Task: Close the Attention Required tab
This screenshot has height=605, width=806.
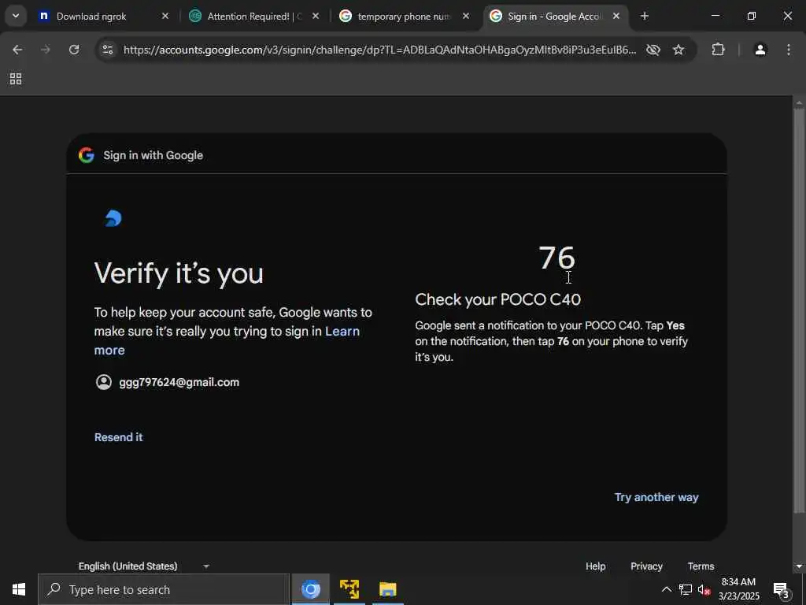Action: (x=316, y=17)
